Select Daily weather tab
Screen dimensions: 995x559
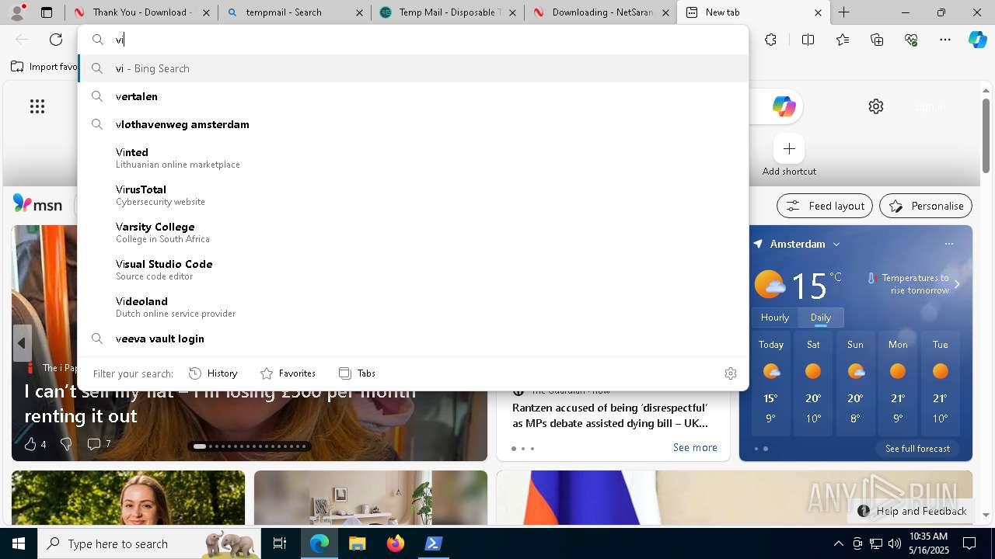[x=821, y=317]
